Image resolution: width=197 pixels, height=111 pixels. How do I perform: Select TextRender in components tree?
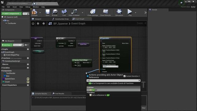(12, 23)
